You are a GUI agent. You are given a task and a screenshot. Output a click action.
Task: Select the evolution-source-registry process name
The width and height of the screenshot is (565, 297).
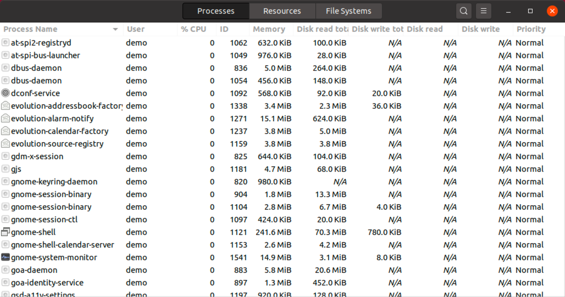coord(57,144)
